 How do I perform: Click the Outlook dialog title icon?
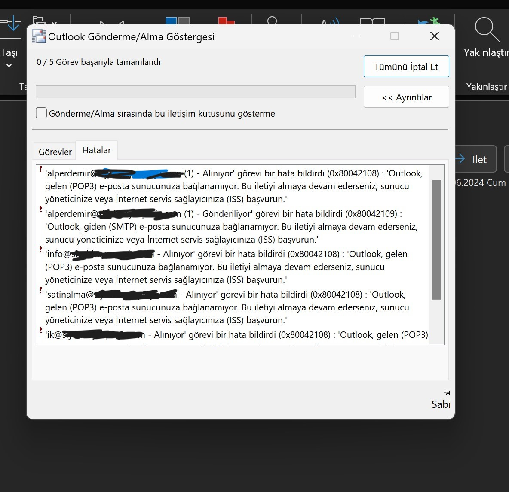pos(39,36)
